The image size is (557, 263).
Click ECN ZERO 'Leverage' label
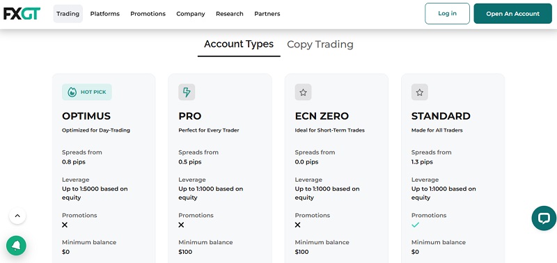(308, 180)
